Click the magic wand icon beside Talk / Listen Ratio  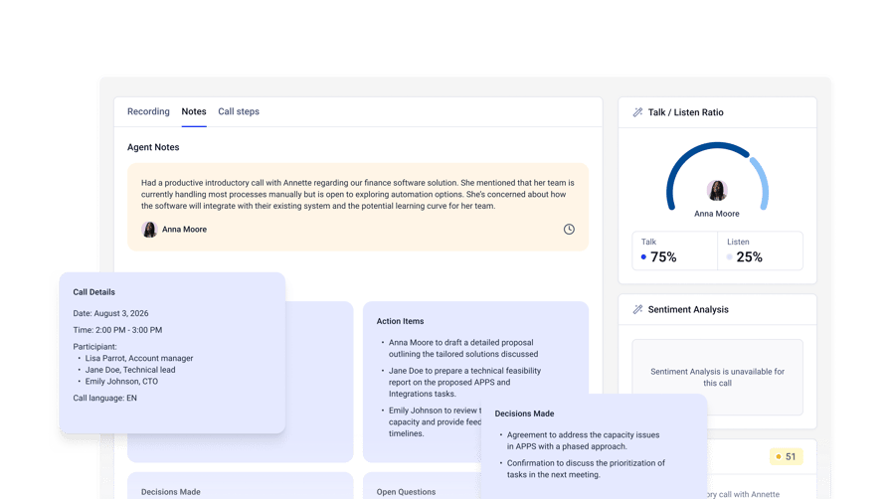(637, 112)
